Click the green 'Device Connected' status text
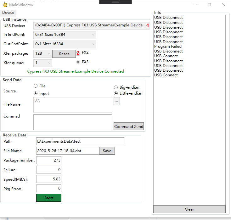Image resolution: width=231 pixels, height=220 pixels. [76, 71]
